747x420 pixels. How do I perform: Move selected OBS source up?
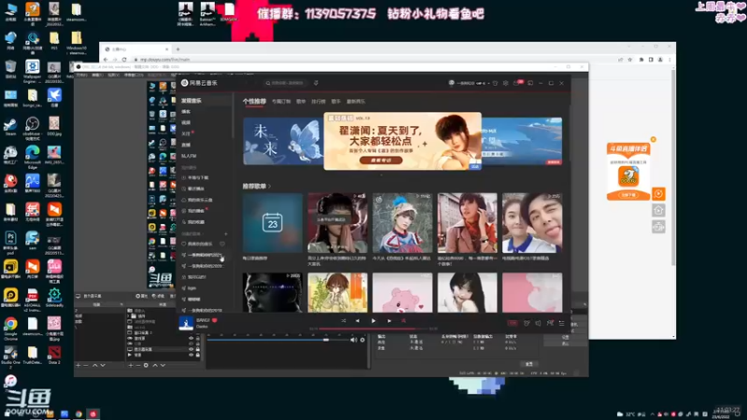point(155,365)
